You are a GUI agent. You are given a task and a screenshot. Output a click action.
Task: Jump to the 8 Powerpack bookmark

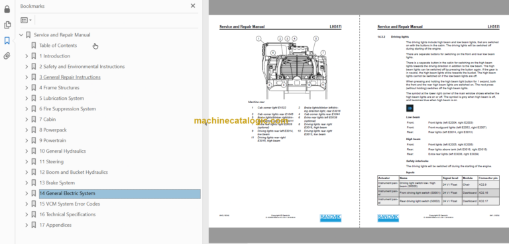[x=53, y=130]
